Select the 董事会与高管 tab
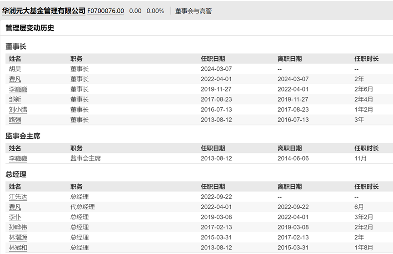Image resolution: width=393 pixels, height=254 pixels. pyautogui.click(x=193, y=11)
